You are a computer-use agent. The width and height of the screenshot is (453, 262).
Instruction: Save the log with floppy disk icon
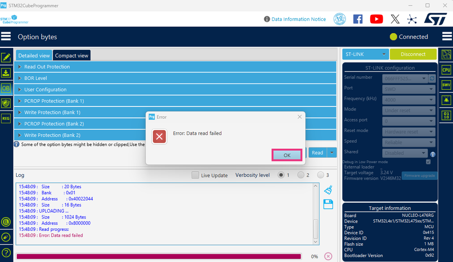point(328,204)
